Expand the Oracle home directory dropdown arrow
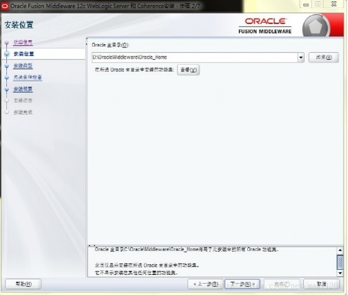Image resolution: width=348 pixels, height=295 pixels. pyautogui.click(x=301, y=57)
